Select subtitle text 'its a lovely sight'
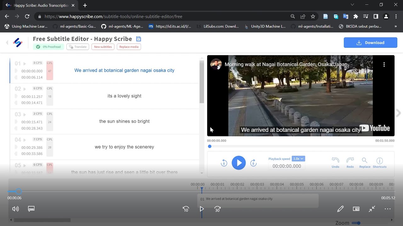Viewport: 403px width, 226px height. point(124,96)
